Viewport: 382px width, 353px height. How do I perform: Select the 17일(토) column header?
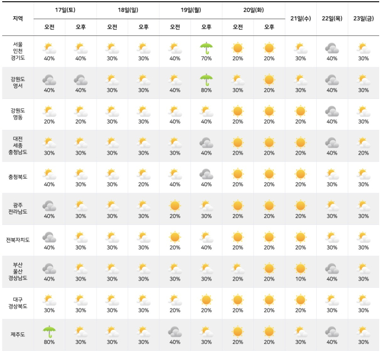tap(65, 10)
